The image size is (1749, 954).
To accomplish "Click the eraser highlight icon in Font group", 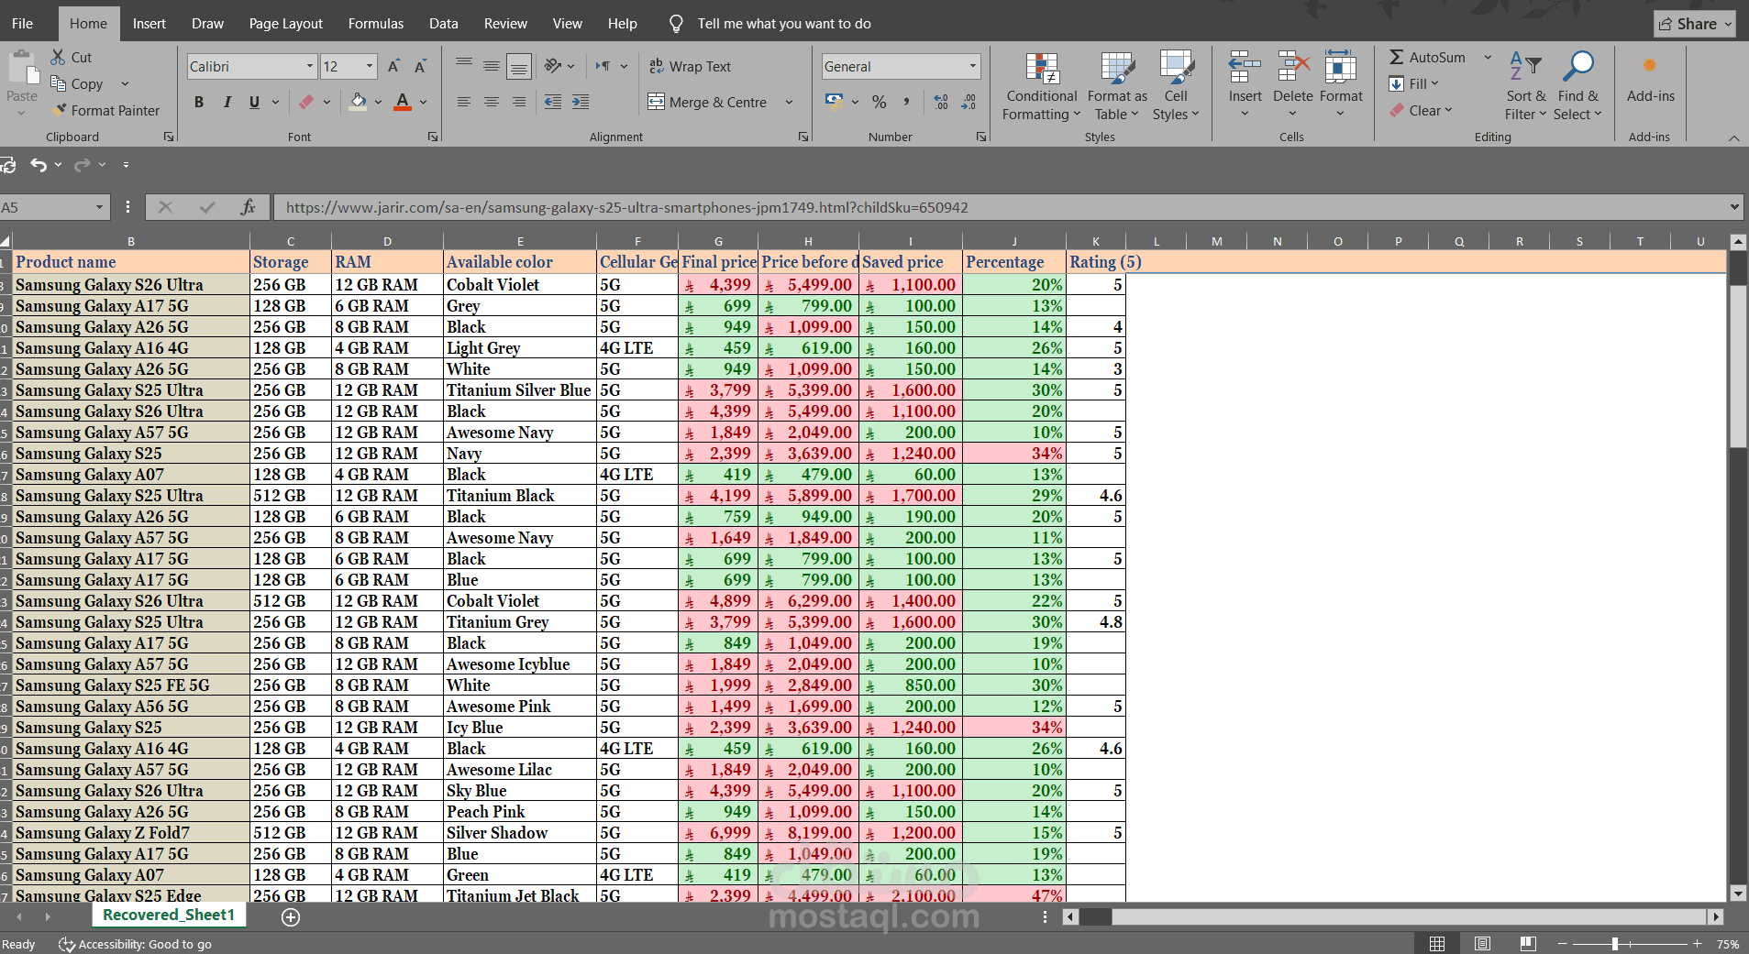I will point(306,102).
